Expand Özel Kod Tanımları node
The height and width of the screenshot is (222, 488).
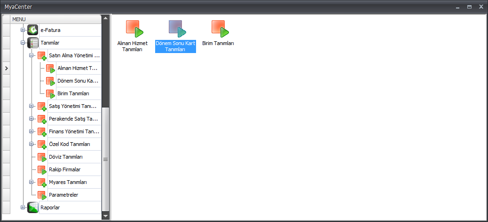[x=31, y=144]
